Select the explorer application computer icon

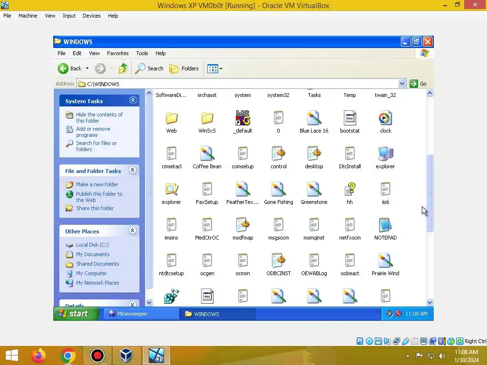385,154
